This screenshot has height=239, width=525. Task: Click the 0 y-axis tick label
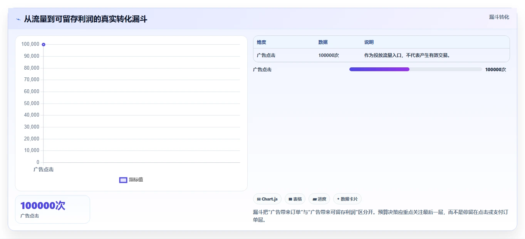38,162
